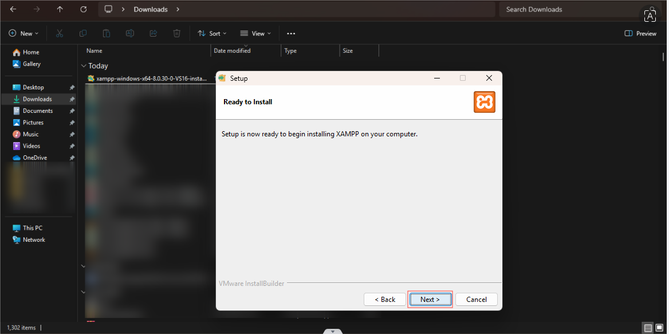
Task: Refresh the Downloads folder
Action: point(84,9)
